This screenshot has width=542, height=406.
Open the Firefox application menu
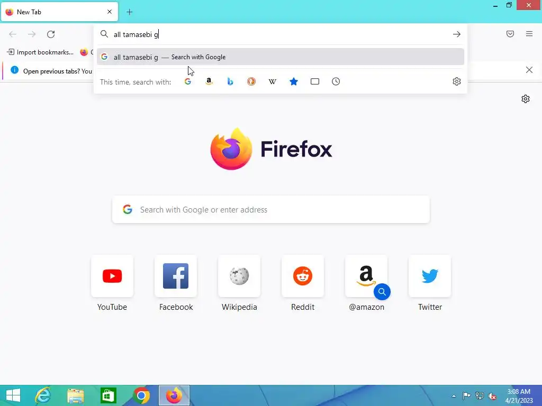(x=529, y=34)
